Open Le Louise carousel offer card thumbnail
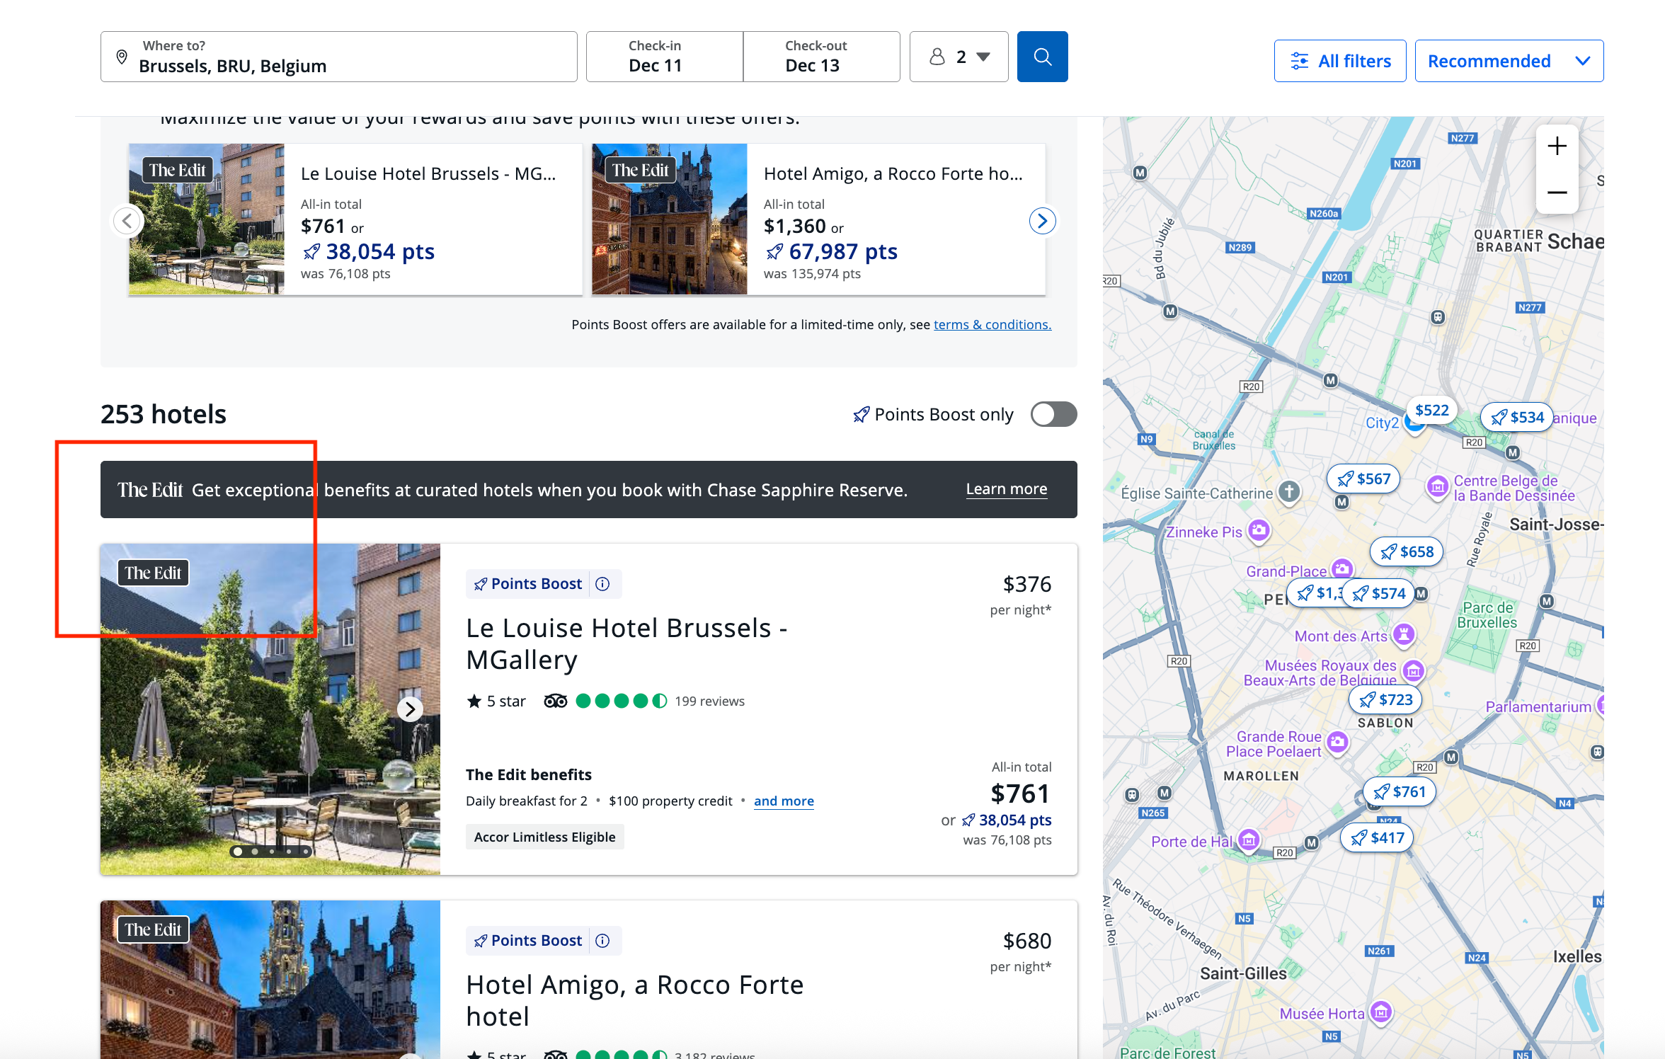Viewport: 1665px width, 1059px height. (206, 219)
